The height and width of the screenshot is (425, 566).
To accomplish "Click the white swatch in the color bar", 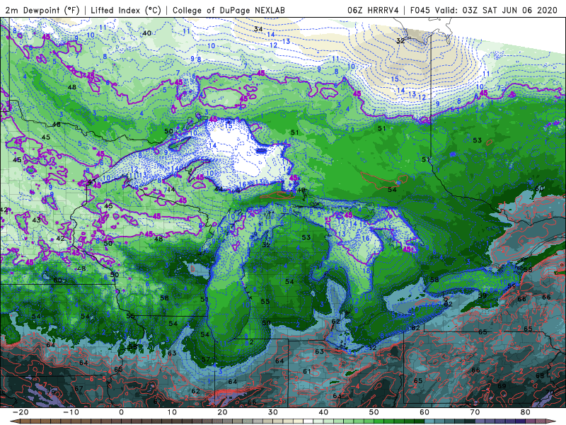I will 308,421.
